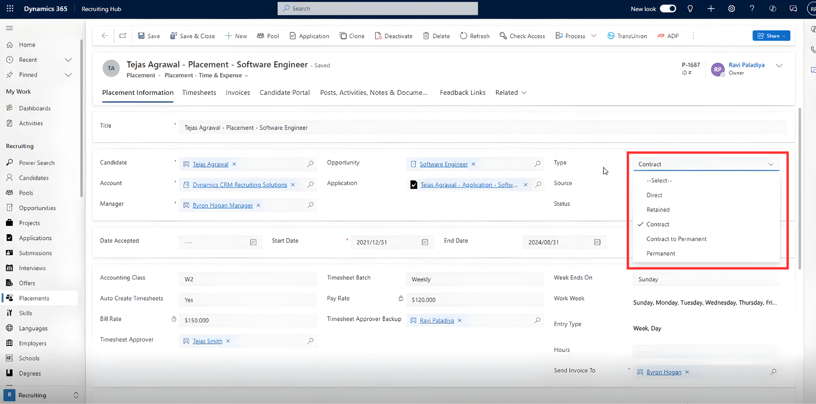
Task: Expand the header details chevron near owner
Action: click(779, 65)
